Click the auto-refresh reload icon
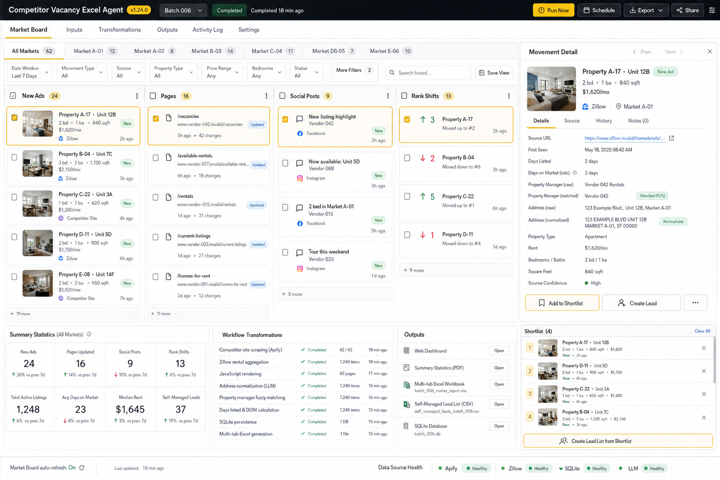 (82, 468)
